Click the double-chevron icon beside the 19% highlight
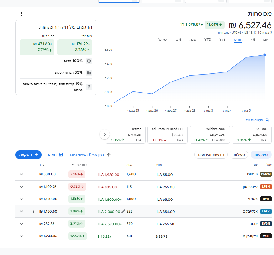Screen dimensions: 274x255 [89, 87]
